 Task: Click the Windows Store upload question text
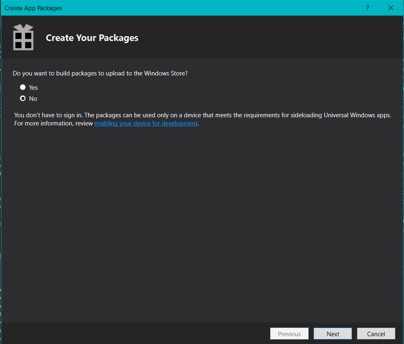(100, 73)
